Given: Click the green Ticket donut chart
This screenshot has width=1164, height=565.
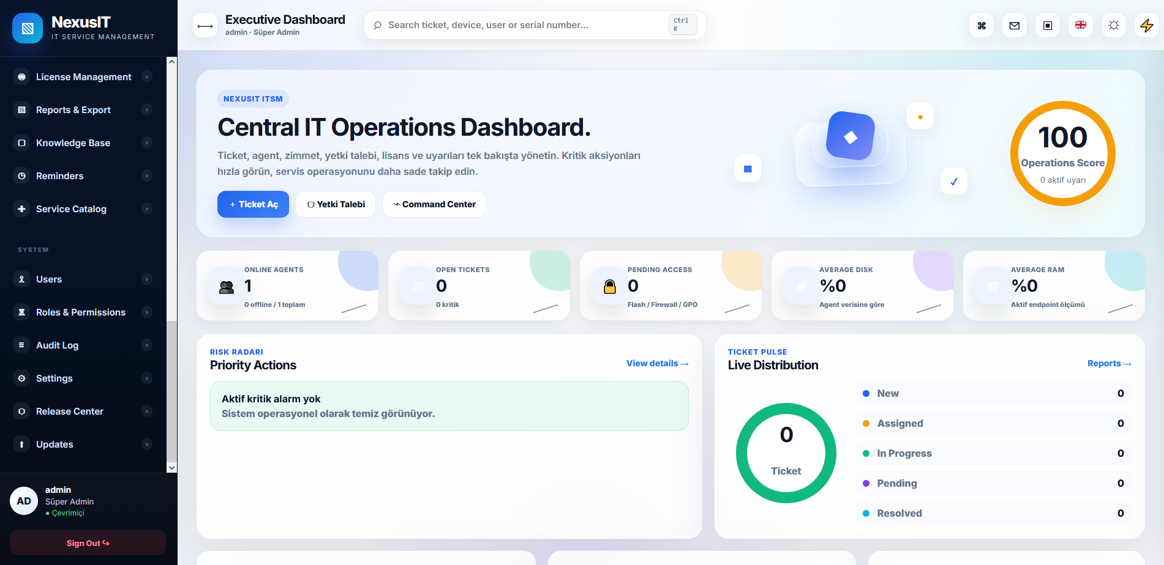Looking at the screenshot, I should 786,453.
